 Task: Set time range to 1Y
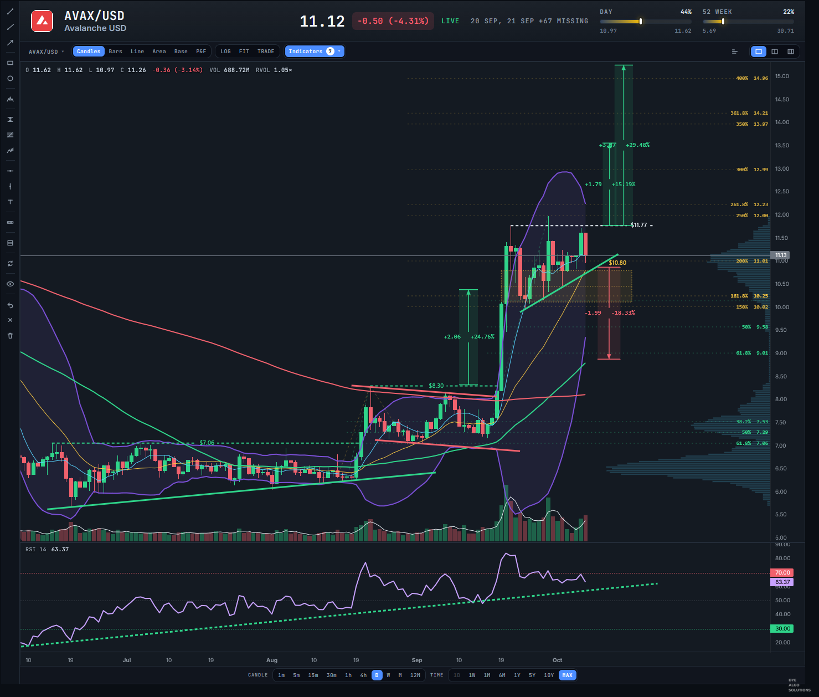517,675
